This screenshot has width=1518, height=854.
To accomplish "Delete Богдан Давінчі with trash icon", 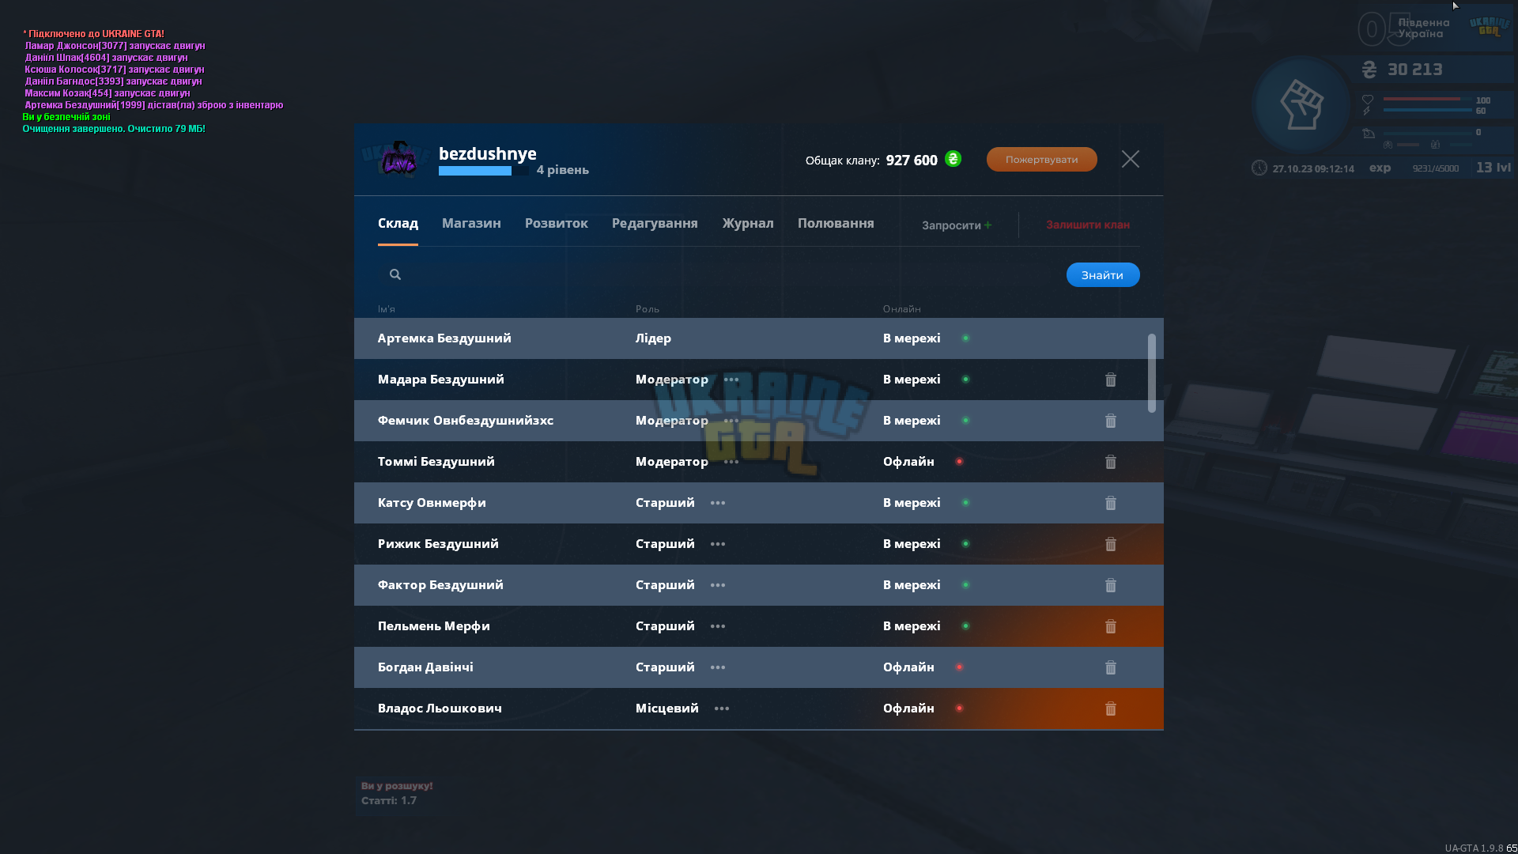I will pyautogui.click(x=1111, y=667).
